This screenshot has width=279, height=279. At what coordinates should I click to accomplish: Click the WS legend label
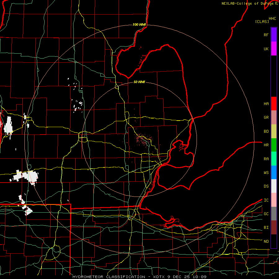pyautogui.click(x=266, y=173)
